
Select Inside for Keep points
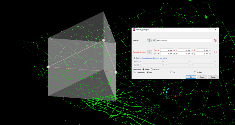point(143,69)
